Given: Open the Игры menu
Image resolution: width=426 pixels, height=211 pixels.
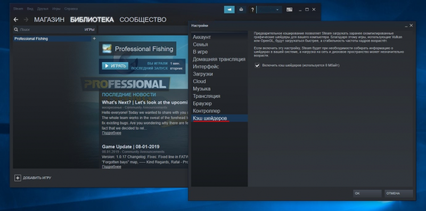Looking at the screenshot, I should pos(56,9).
